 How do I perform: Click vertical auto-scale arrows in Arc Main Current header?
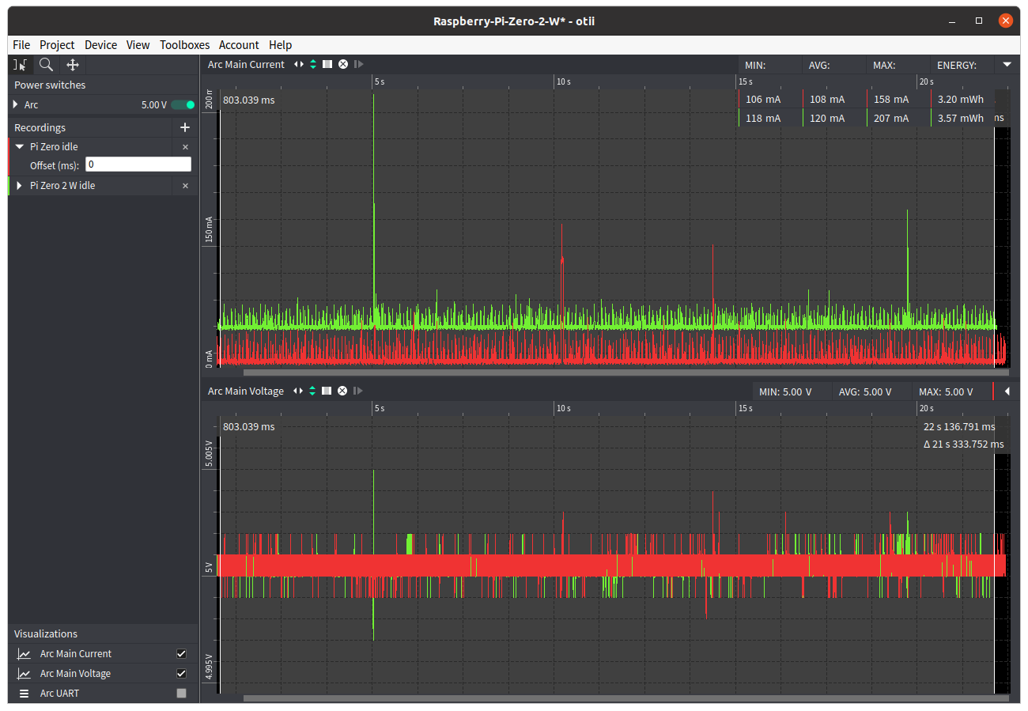click(x=312, y=64)
